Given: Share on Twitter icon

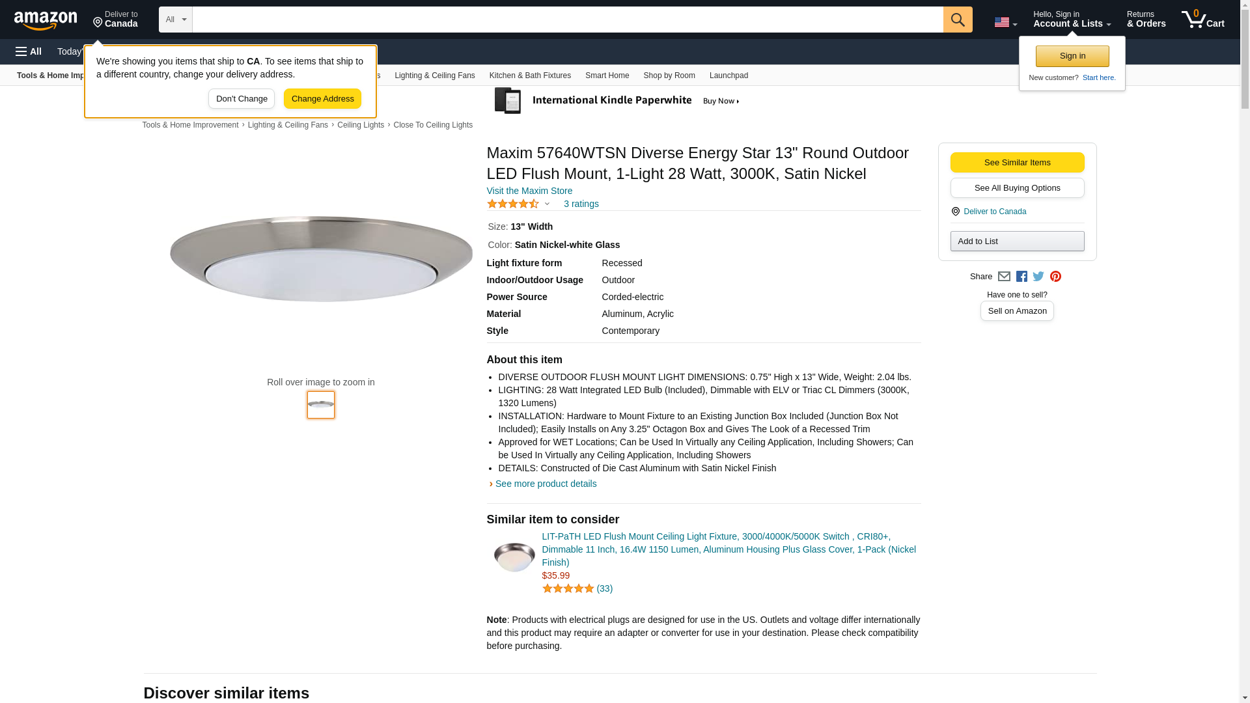Looking at the screenshot, I should (x=1038, y=277).
